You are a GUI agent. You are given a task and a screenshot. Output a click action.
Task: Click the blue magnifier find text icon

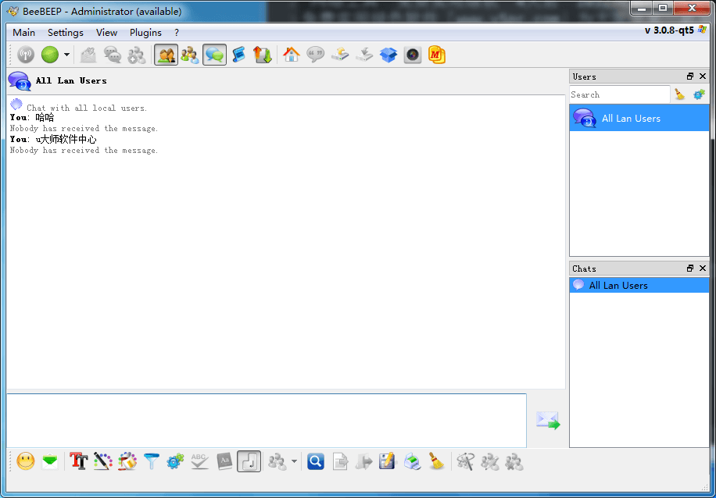(316, 461)
